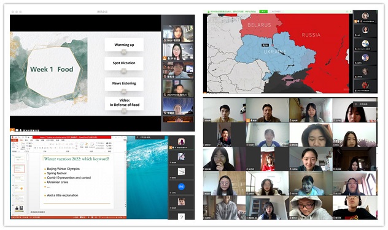Viewport: 388px width, 230px height.
Task: Click the red PowerPoint File tab
Action: [15, 140]
